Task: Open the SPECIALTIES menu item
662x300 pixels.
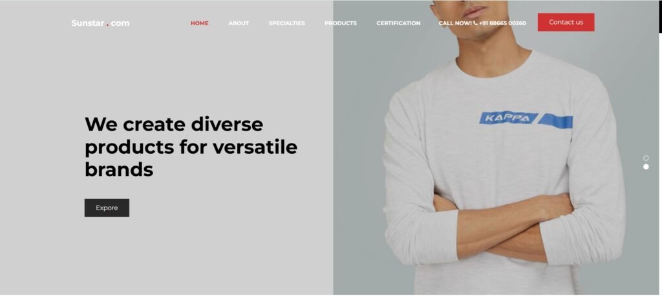Action: pos(286,23)
